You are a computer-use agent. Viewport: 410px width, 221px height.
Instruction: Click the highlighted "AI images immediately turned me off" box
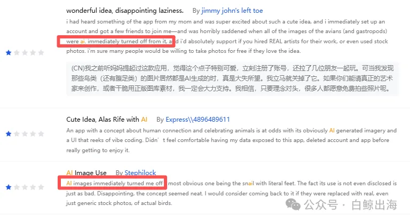(x=113, y=183)
